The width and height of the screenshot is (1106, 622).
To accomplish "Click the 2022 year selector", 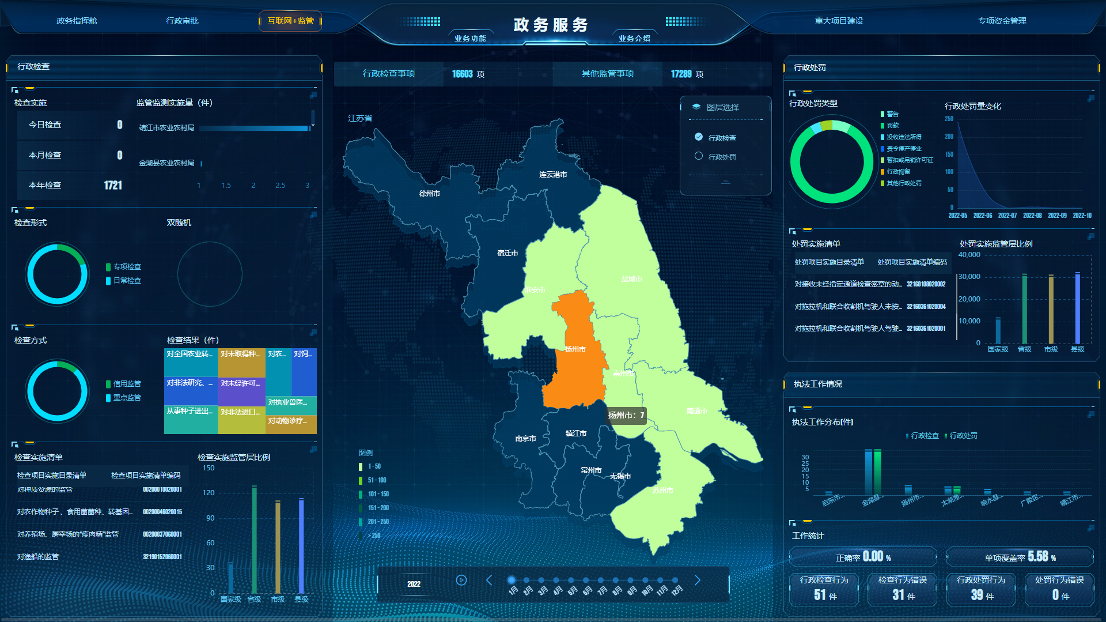I will 414,584.
